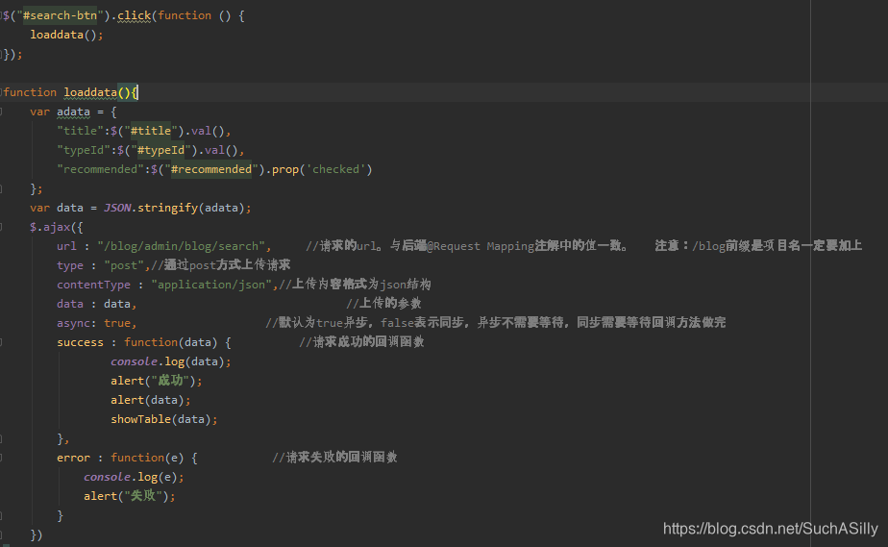The width and height of the screenshot is (888, 547).
Task: Click the type property key
Action: (69, 265)
